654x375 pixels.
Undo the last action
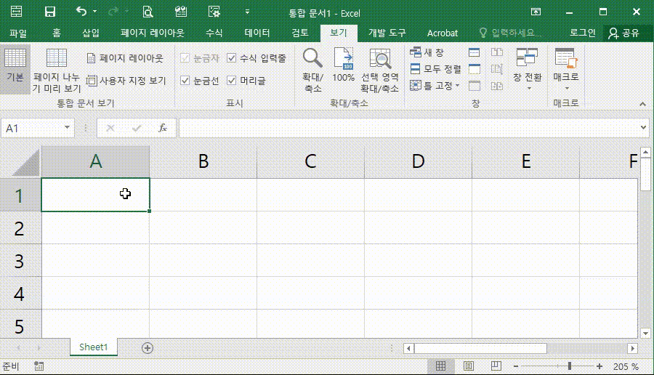point(81,12)
